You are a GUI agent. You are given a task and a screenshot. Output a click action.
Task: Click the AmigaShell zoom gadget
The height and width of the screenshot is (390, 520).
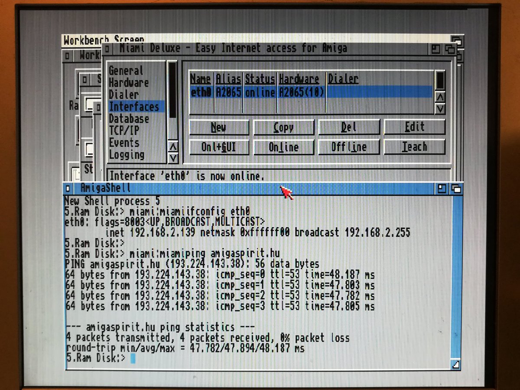pyautogui.click(x=442, y=188)
